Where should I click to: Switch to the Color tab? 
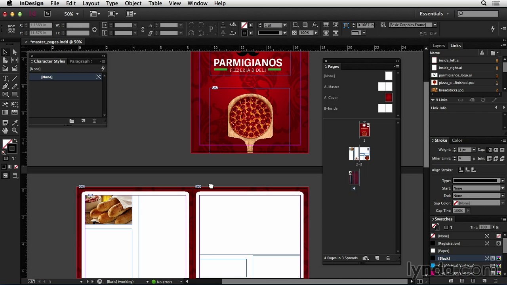click(457, 141)
